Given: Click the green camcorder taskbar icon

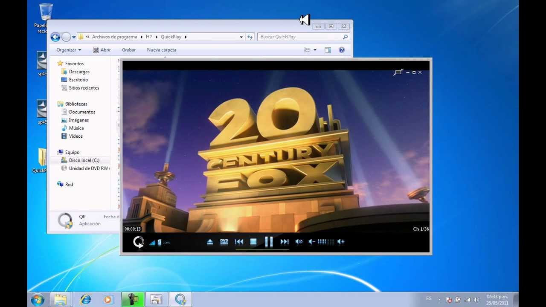Looking at the screenshot, I should (133, 300).
